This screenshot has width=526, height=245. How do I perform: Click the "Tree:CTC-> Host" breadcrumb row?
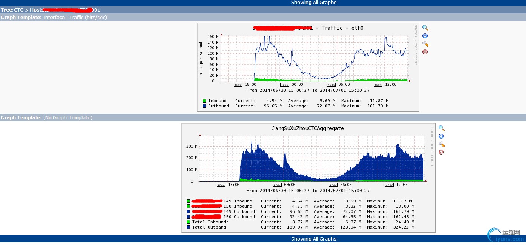(x=263, y=10)
